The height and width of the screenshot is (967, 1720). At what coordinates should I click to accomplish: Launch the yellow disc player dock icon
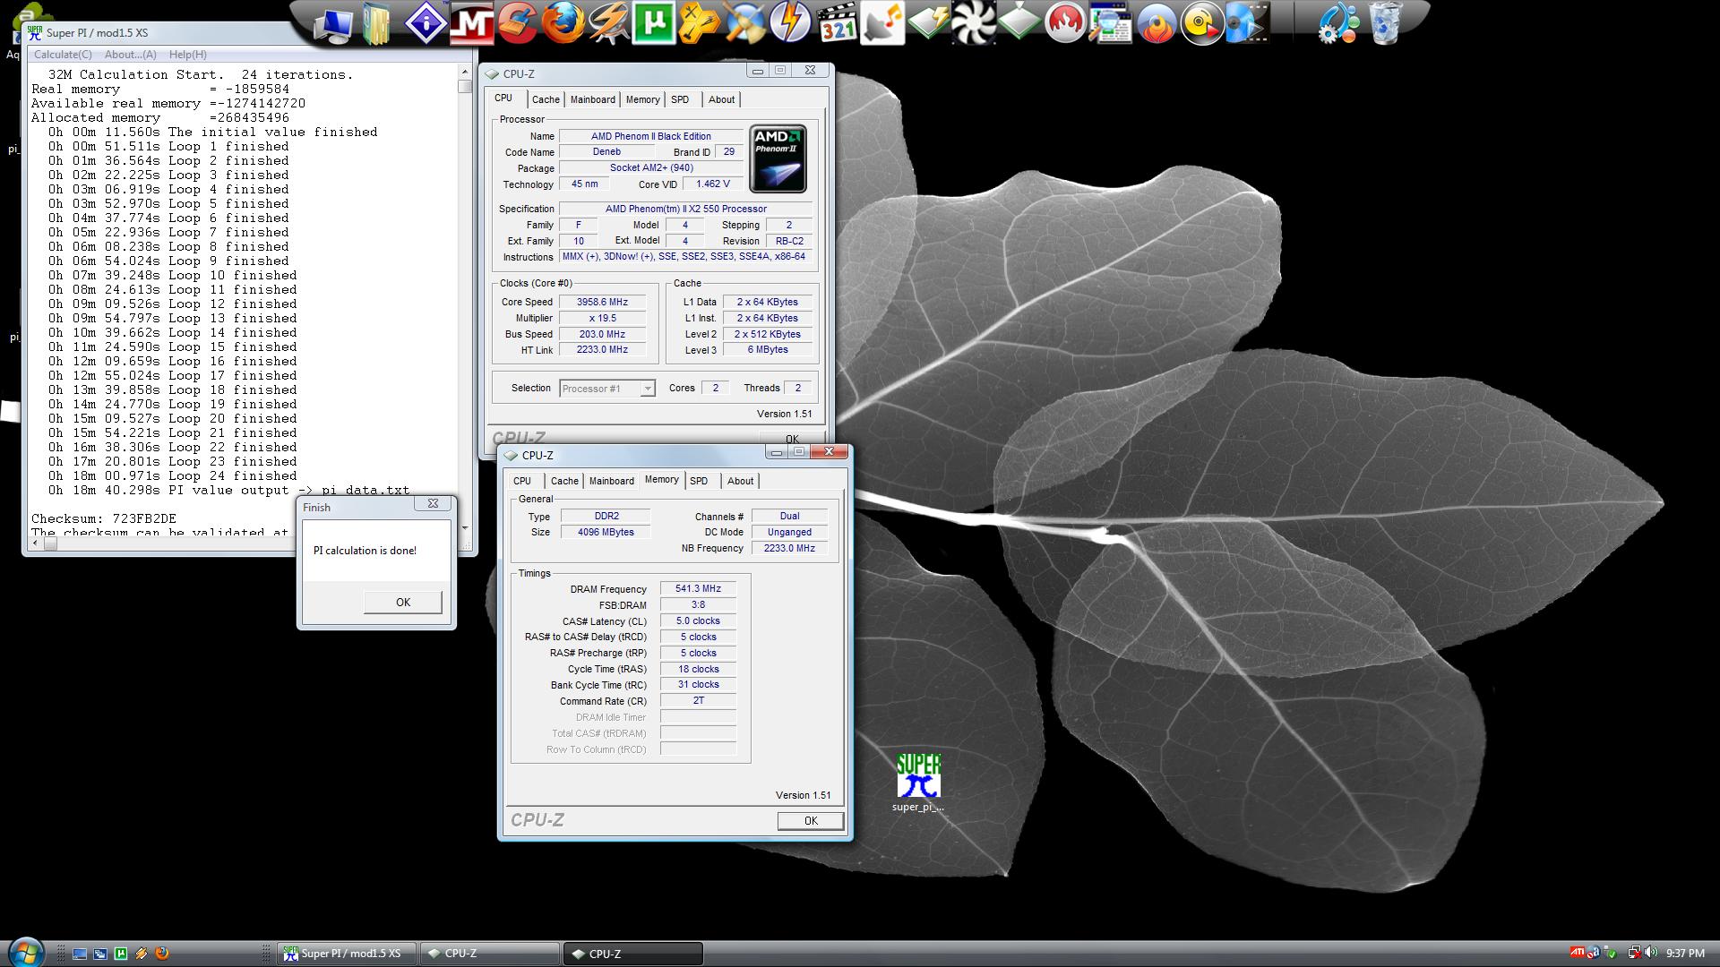(x=1201, y=23)
